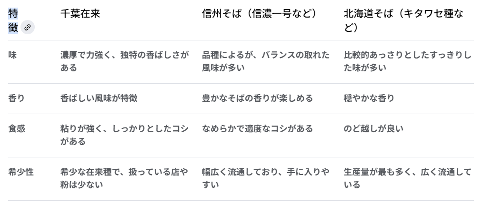Click the 味 row label
The height and width of the screenshot is (204, 482).
pyautogui.click(x=12, y=55)
